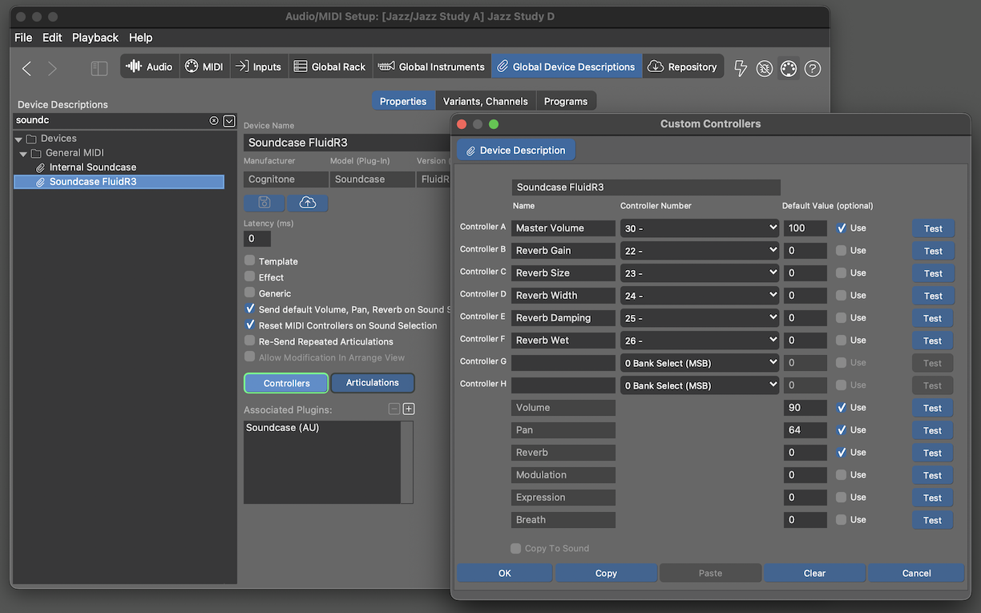Enable the Effect checkbox

pyautogui.click(x=250, y=276)
